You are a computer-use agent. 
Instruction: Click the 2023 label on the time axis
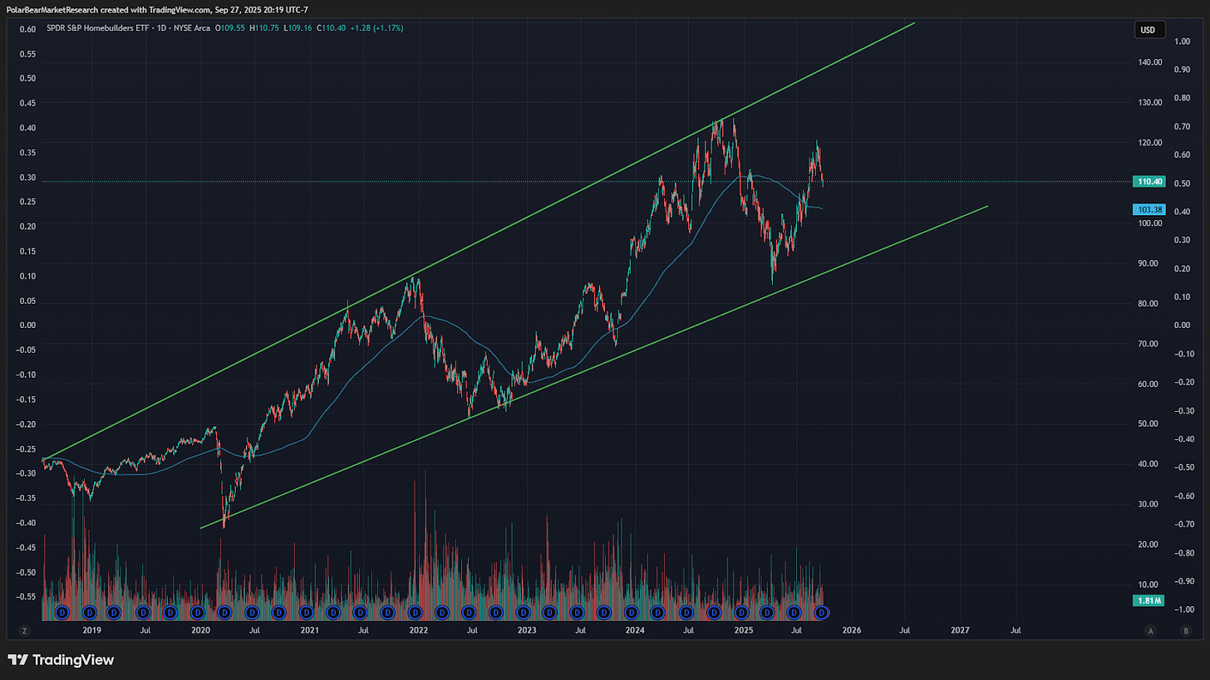[x=526, y=631]
